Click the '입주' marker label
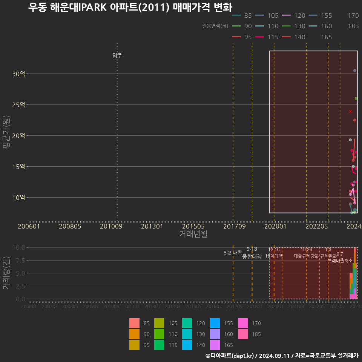The image size is (362, 362). 117,55
